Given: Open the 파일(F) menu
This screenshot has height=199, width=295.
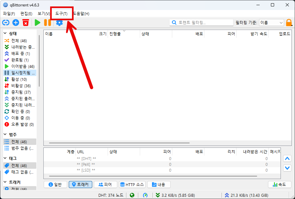Looking at the screenshot, I should tap(9, 14).
